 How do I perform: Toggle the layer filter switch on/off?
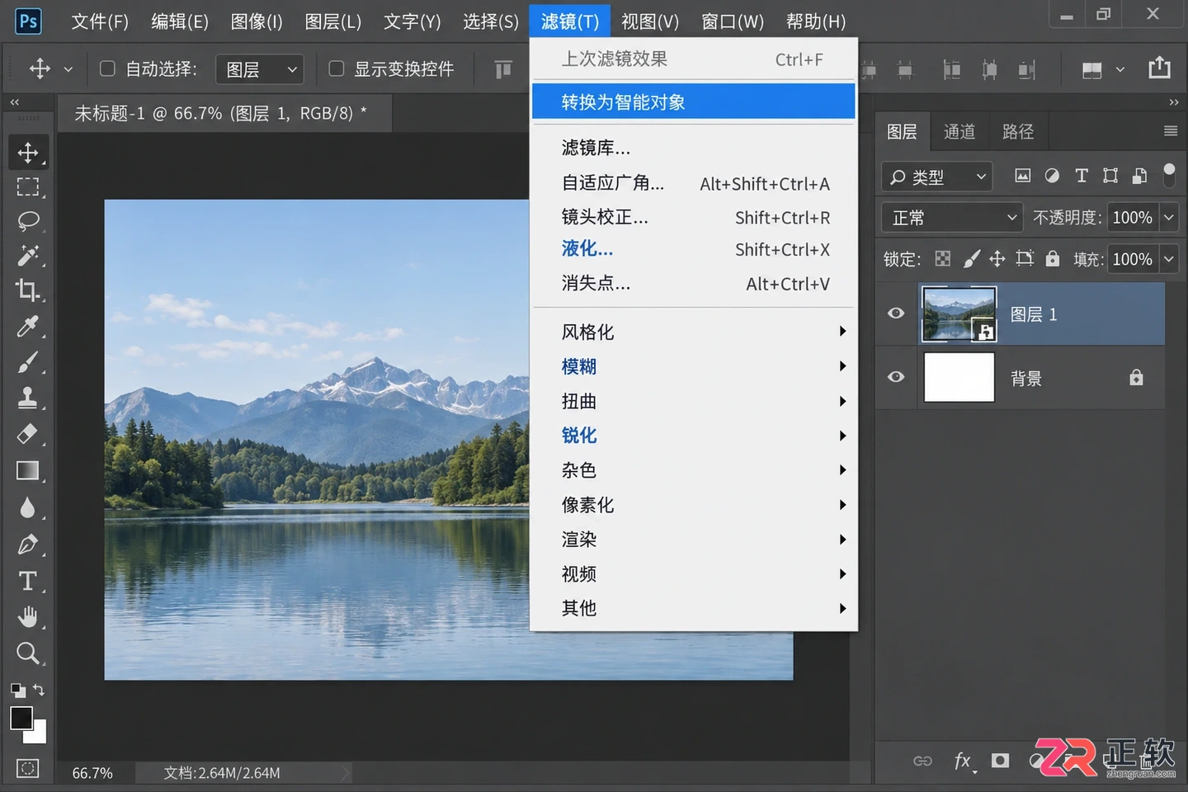tap(1169, 175)
